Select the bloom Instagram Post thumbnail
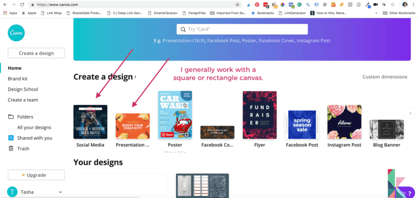Screen dimensions: 419x198 coord(344,121)
